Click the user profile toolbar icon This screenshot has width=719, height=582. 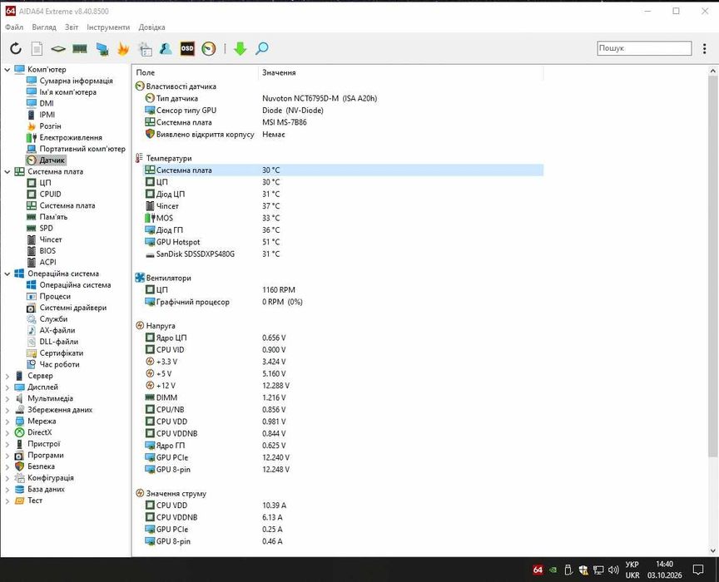click(166, 48)
